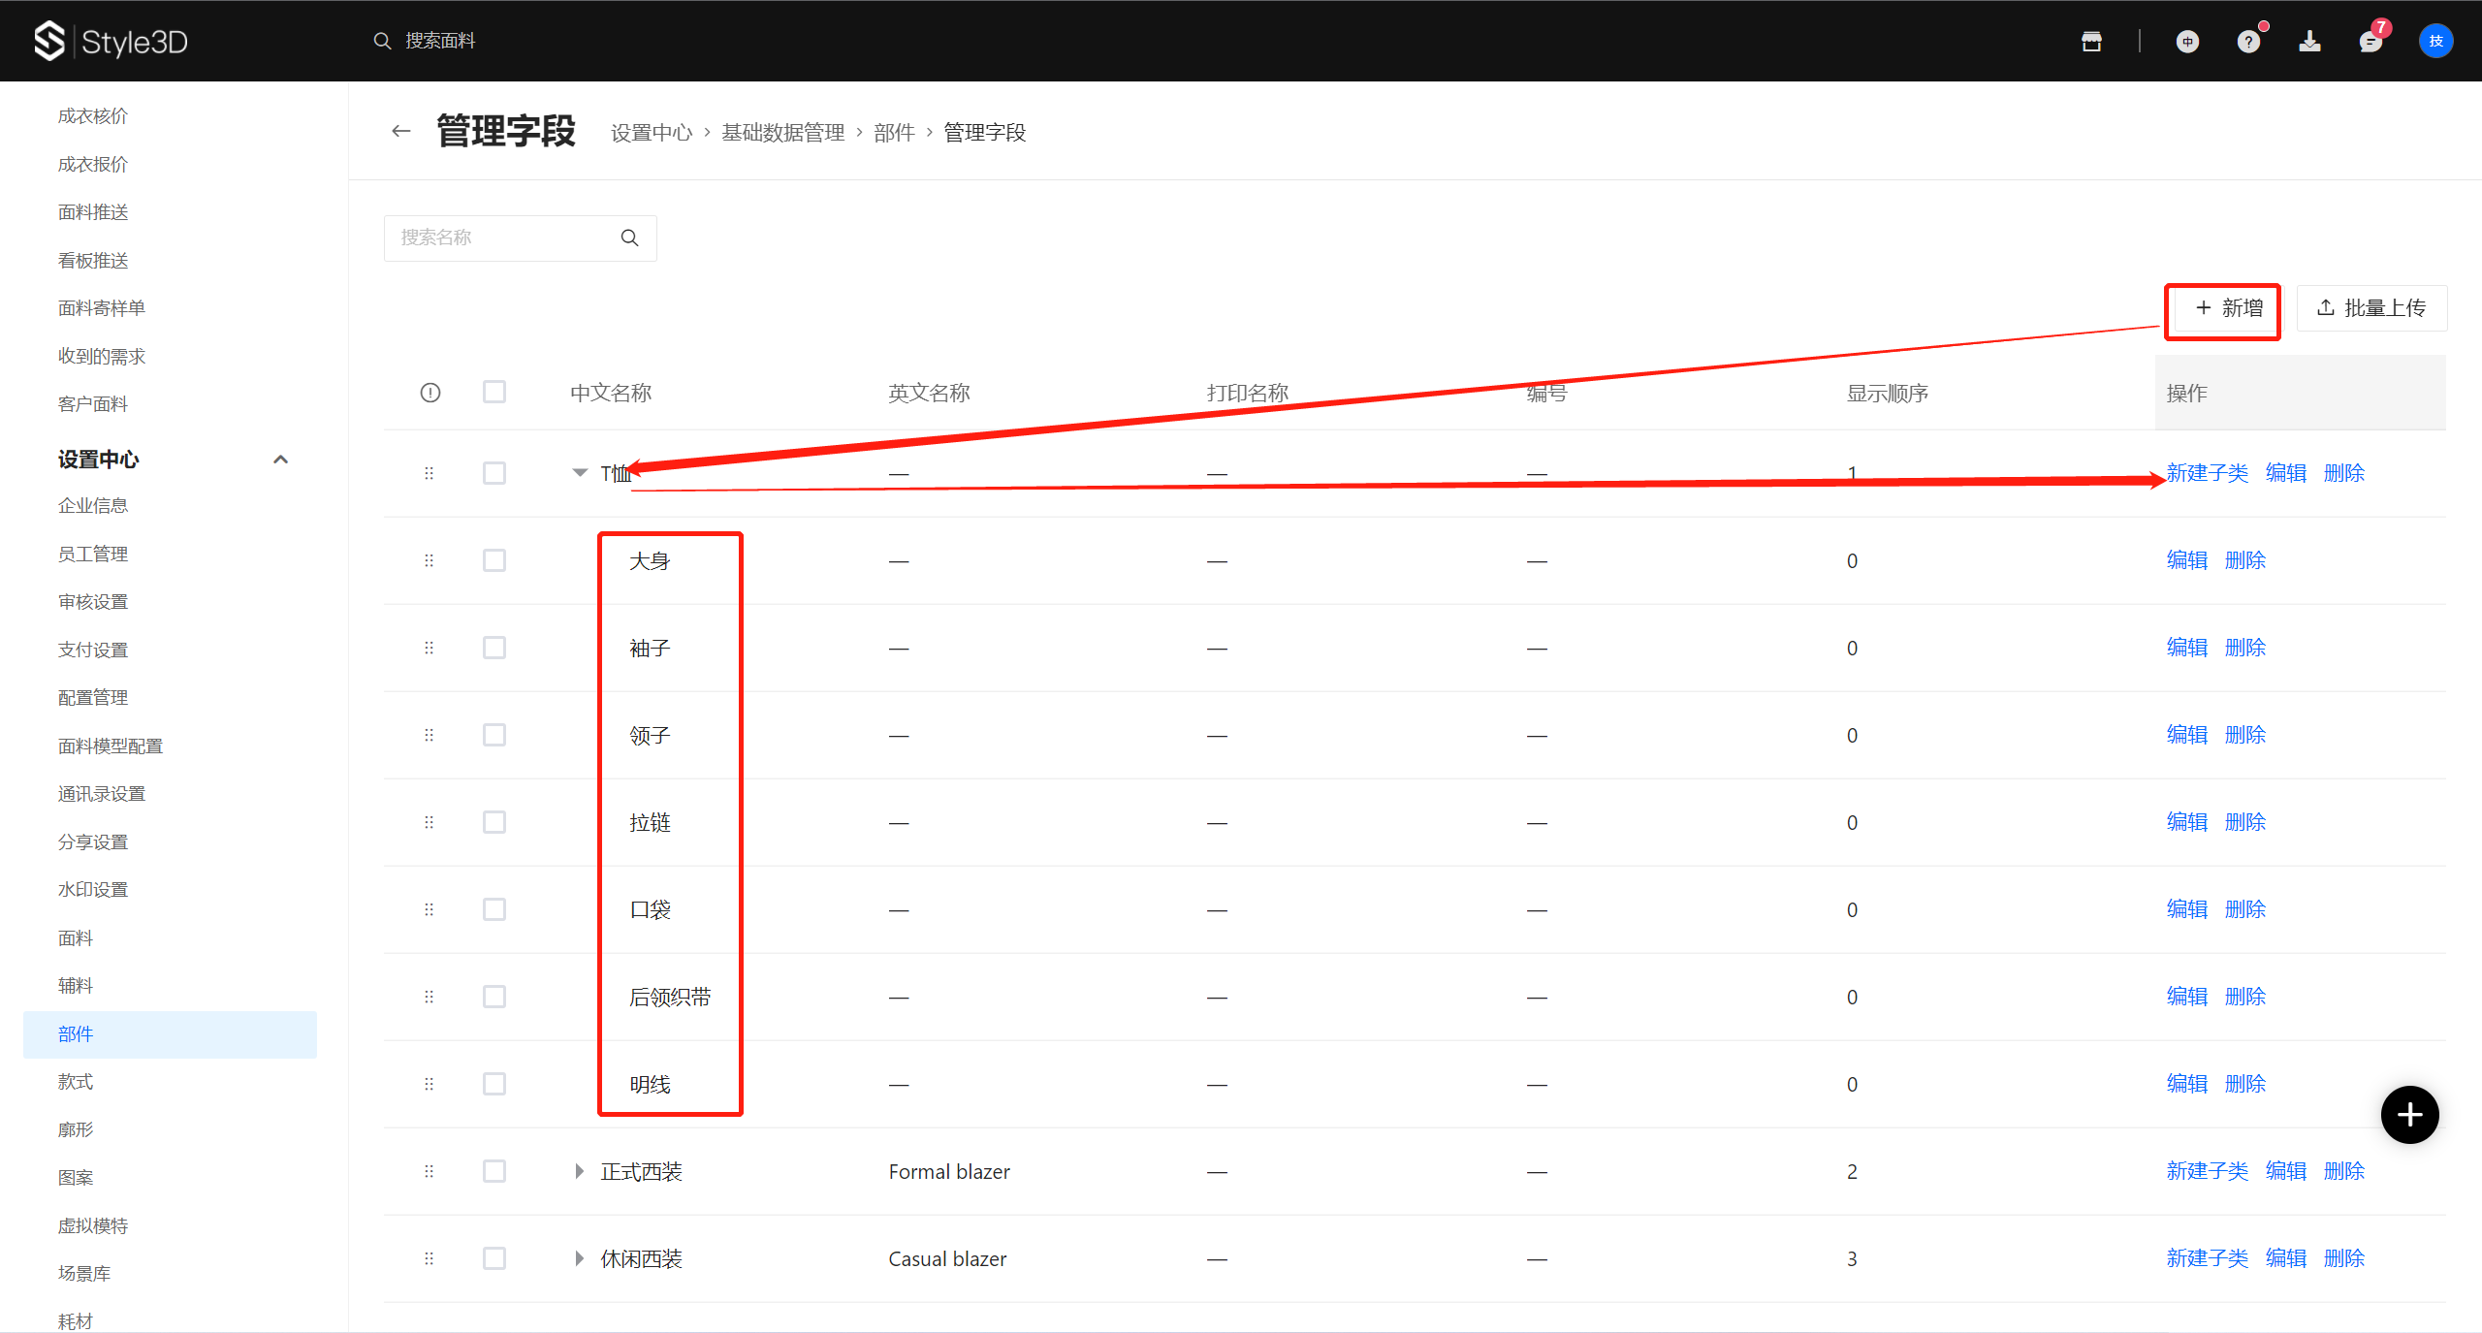This screenshot has width=2482, height=1333.
Task: Click the search magnifier in name field
Action: [629, 238]
